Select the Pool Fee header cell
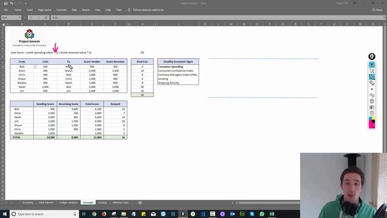Image resolution: width=387 pixels, height=218 pixels. (142, 62)
